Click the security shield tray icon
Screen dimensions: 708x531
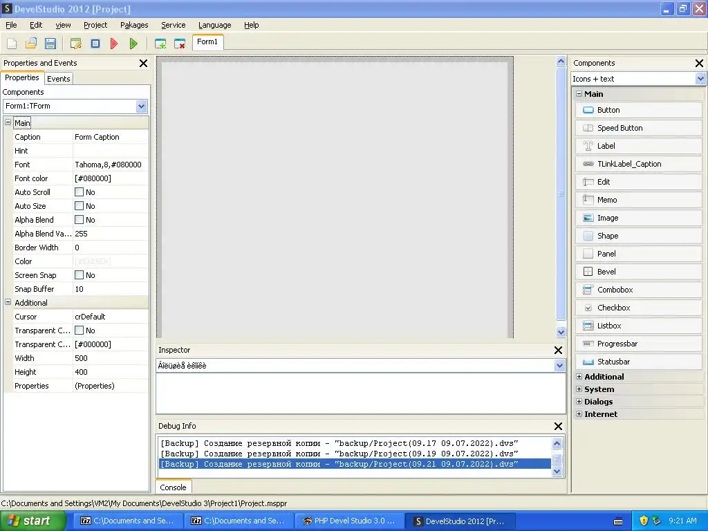pos(644,521)
